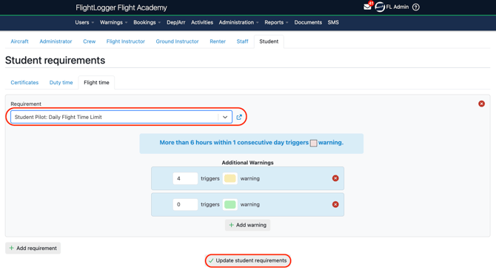This screenshot has height=270, width=496.
Task: Delete the warning row with value 4
Action: coord(335,178)
